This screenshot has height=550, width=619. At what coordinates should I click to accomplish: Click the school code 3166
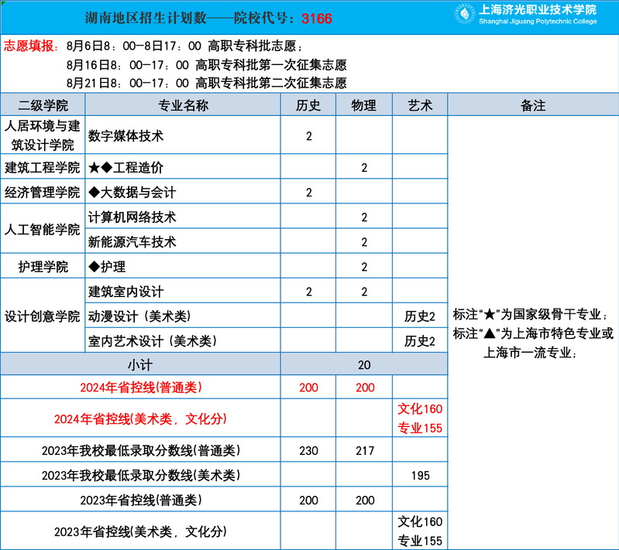tap(317, 19)
